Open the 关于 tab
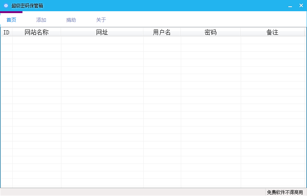 pyautogui.click(x=101, y=20)
